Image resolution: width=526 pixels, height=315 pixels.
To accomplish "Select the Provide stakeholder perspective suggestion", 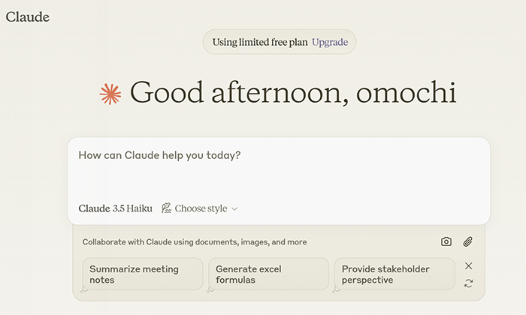I will [x=394, y=274].
